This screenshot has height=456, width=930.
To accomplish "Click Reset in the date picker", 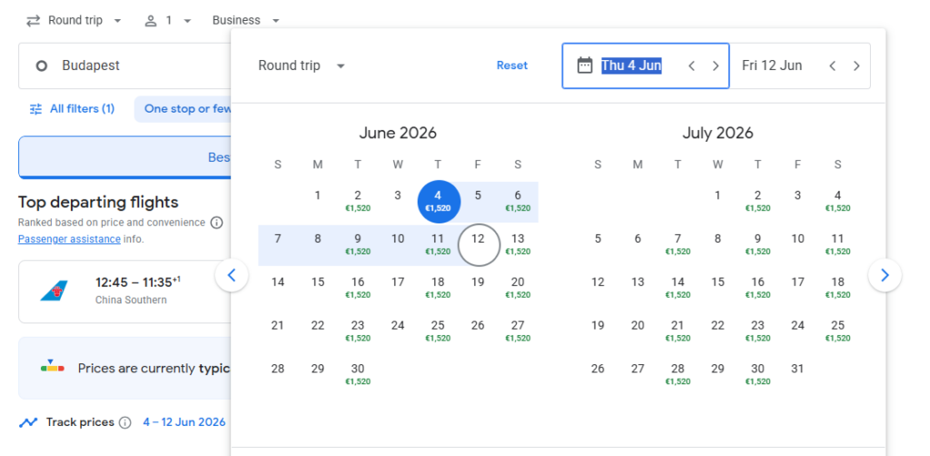I will click(x=512, y=65).
